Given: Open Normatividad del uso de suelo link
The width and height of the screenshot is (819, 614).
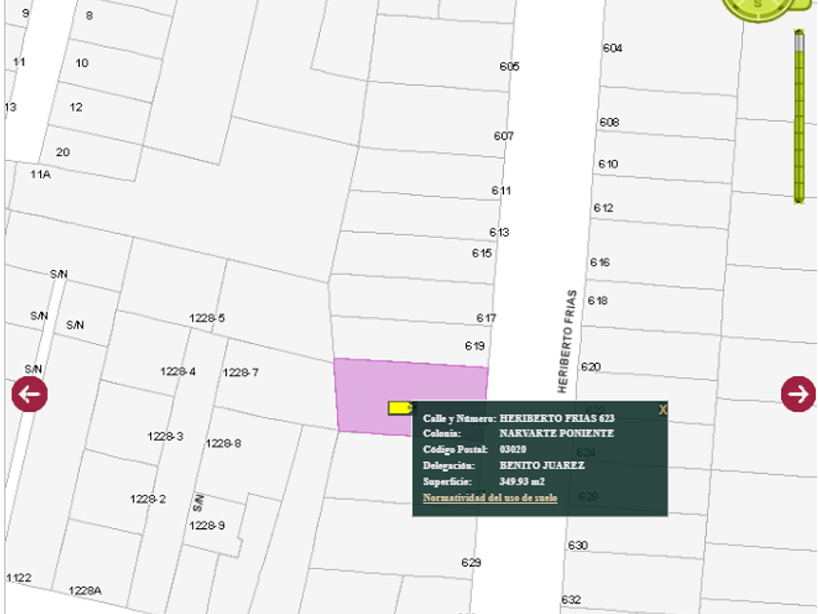Looking at the screenshot, I should point(489,498).
